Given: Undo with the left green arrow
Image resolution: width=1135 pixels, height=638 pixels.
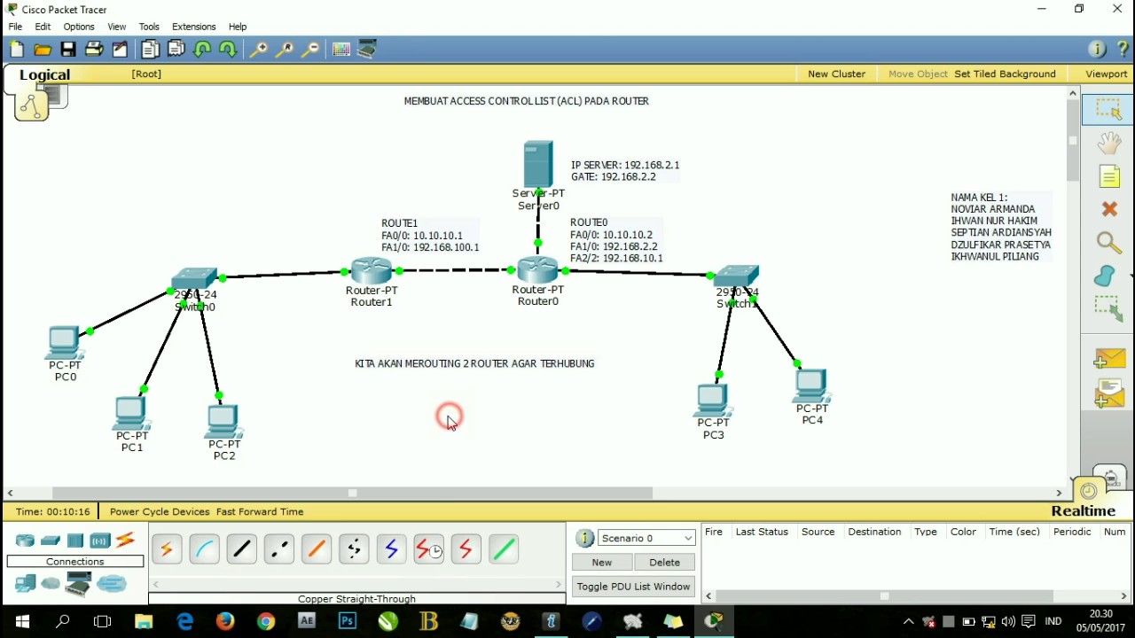Looking at the screenshot, I should 202,50.
